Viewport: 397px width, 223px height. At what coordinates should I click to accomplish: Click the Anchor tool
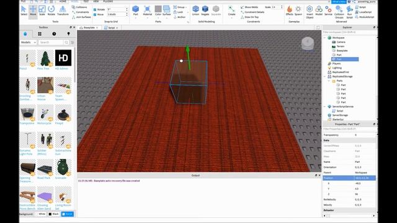[x=179, y=17]
